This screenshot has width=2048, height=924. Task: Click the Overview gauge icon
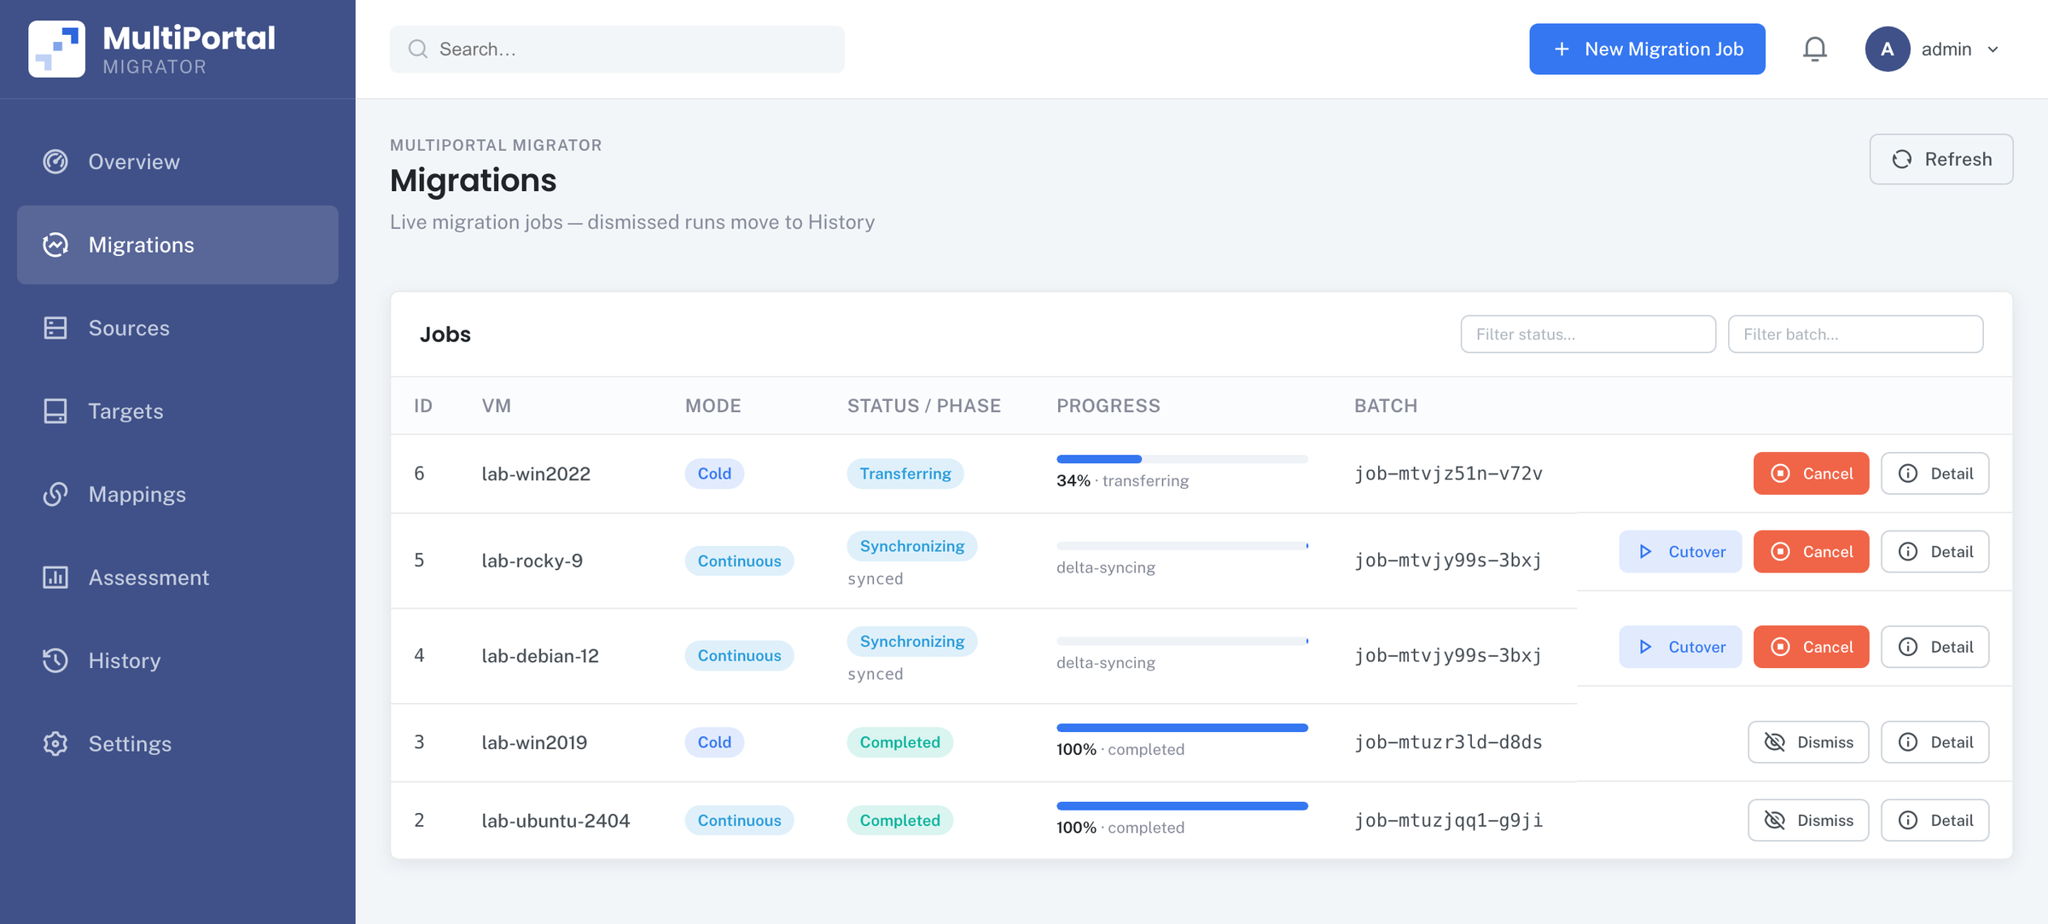[55, 161]
